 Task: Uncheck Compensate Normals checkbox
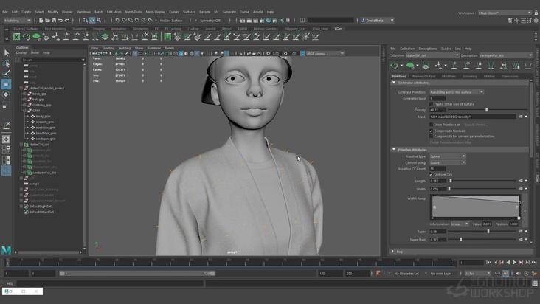(x=432, y=130)
